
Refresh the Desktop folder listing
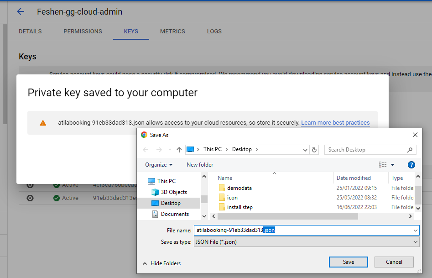[314, 150]
